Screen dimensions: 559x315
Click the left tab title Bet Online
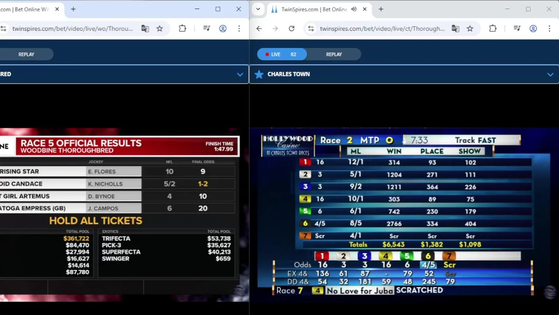(25, 9)
